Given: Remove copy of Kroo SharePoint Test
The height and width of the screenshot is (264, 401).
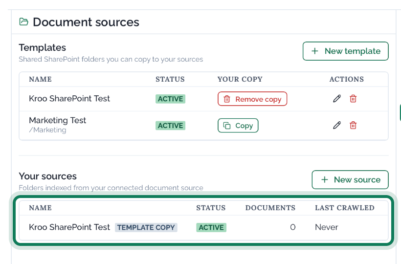Looking at the screenshot, I should (252, 99).
